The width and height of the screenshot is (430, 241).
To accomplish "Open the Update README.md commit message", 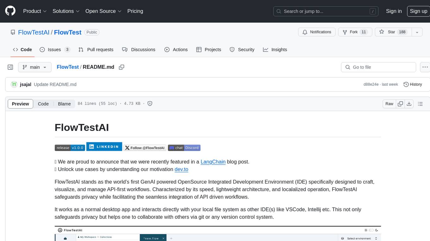I will click(55, 84).
